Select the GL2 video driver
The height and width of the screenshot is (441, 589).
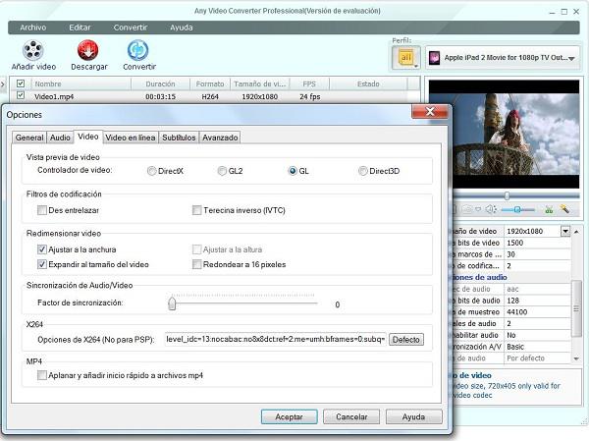[222, 171]
